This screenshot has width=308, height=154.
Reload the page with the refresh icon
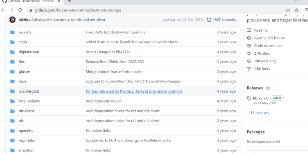click(20, 10)
